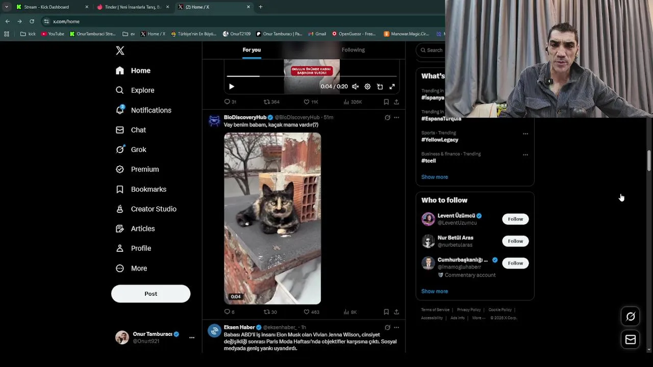Open Chat in the sidebar
Viewport: 653px width, 367px height.
tap(131, 130)
